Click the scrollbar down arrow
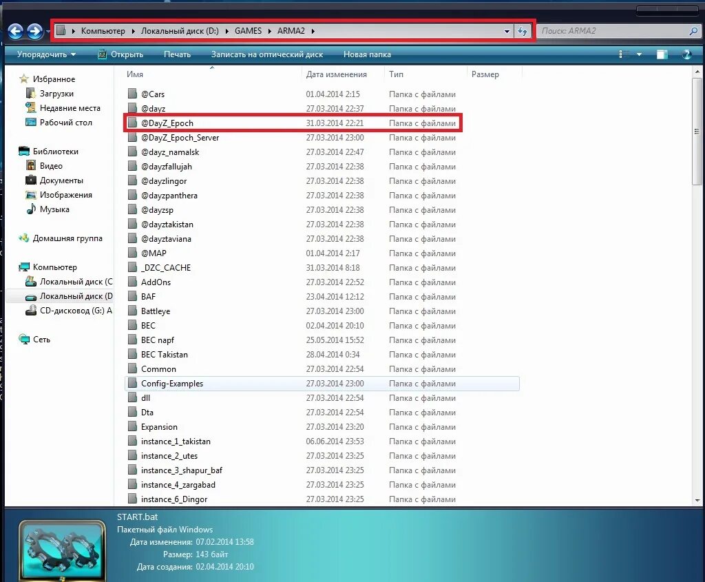This screenshot has height=582, width=705. click(x=697, y=500)
